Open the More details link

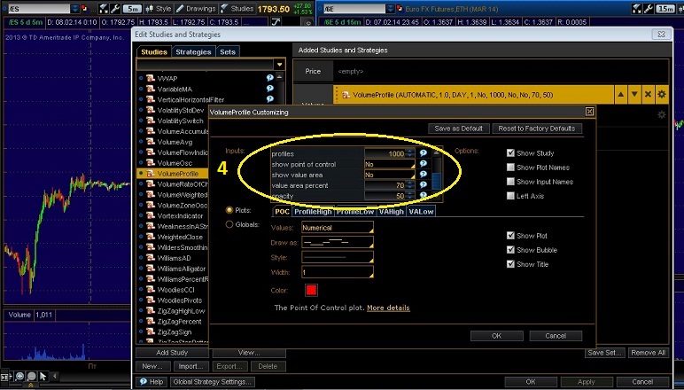(388, 308)
